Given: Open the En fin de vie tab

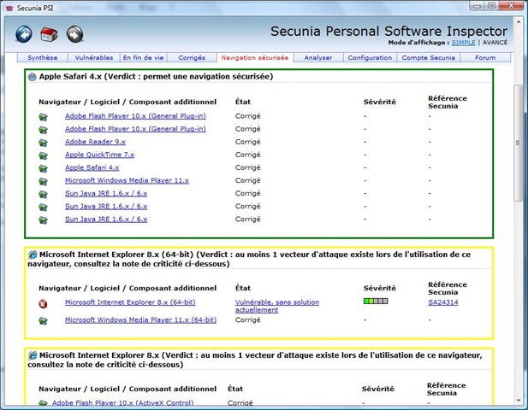Looking at the screenshot, I should (144, 58).
